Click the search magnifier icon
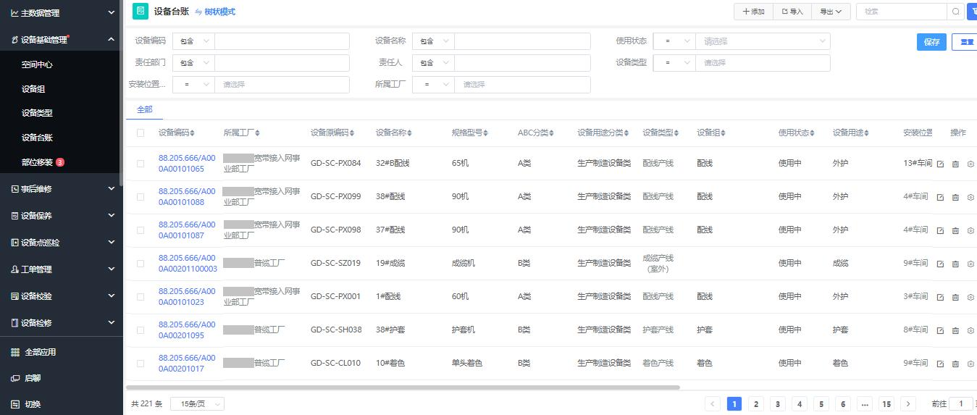This screenshot has width=977, height=415. (x=956, y=12)
